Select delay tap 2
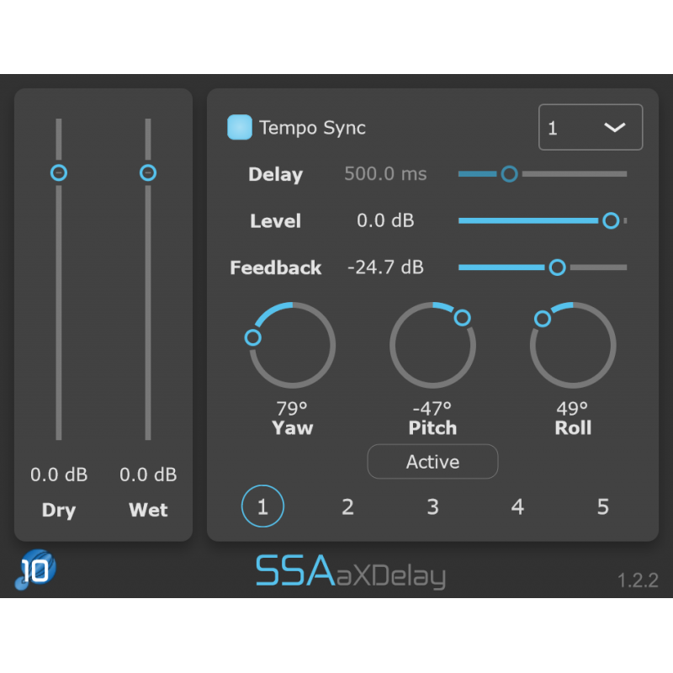 (347, 506)
